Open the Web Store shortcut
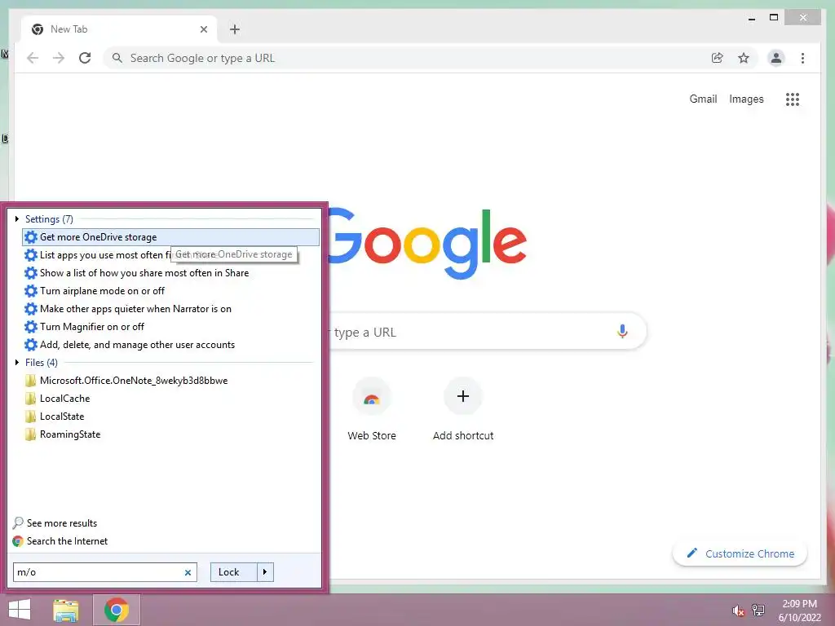This screenshot has height=626, width=835. click(372, 410)
